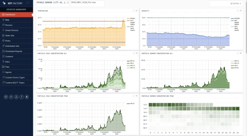Screen dimensions: 247x136
Task: Click the refresh icon beside Putekļu Sensori
Action: 68,3
